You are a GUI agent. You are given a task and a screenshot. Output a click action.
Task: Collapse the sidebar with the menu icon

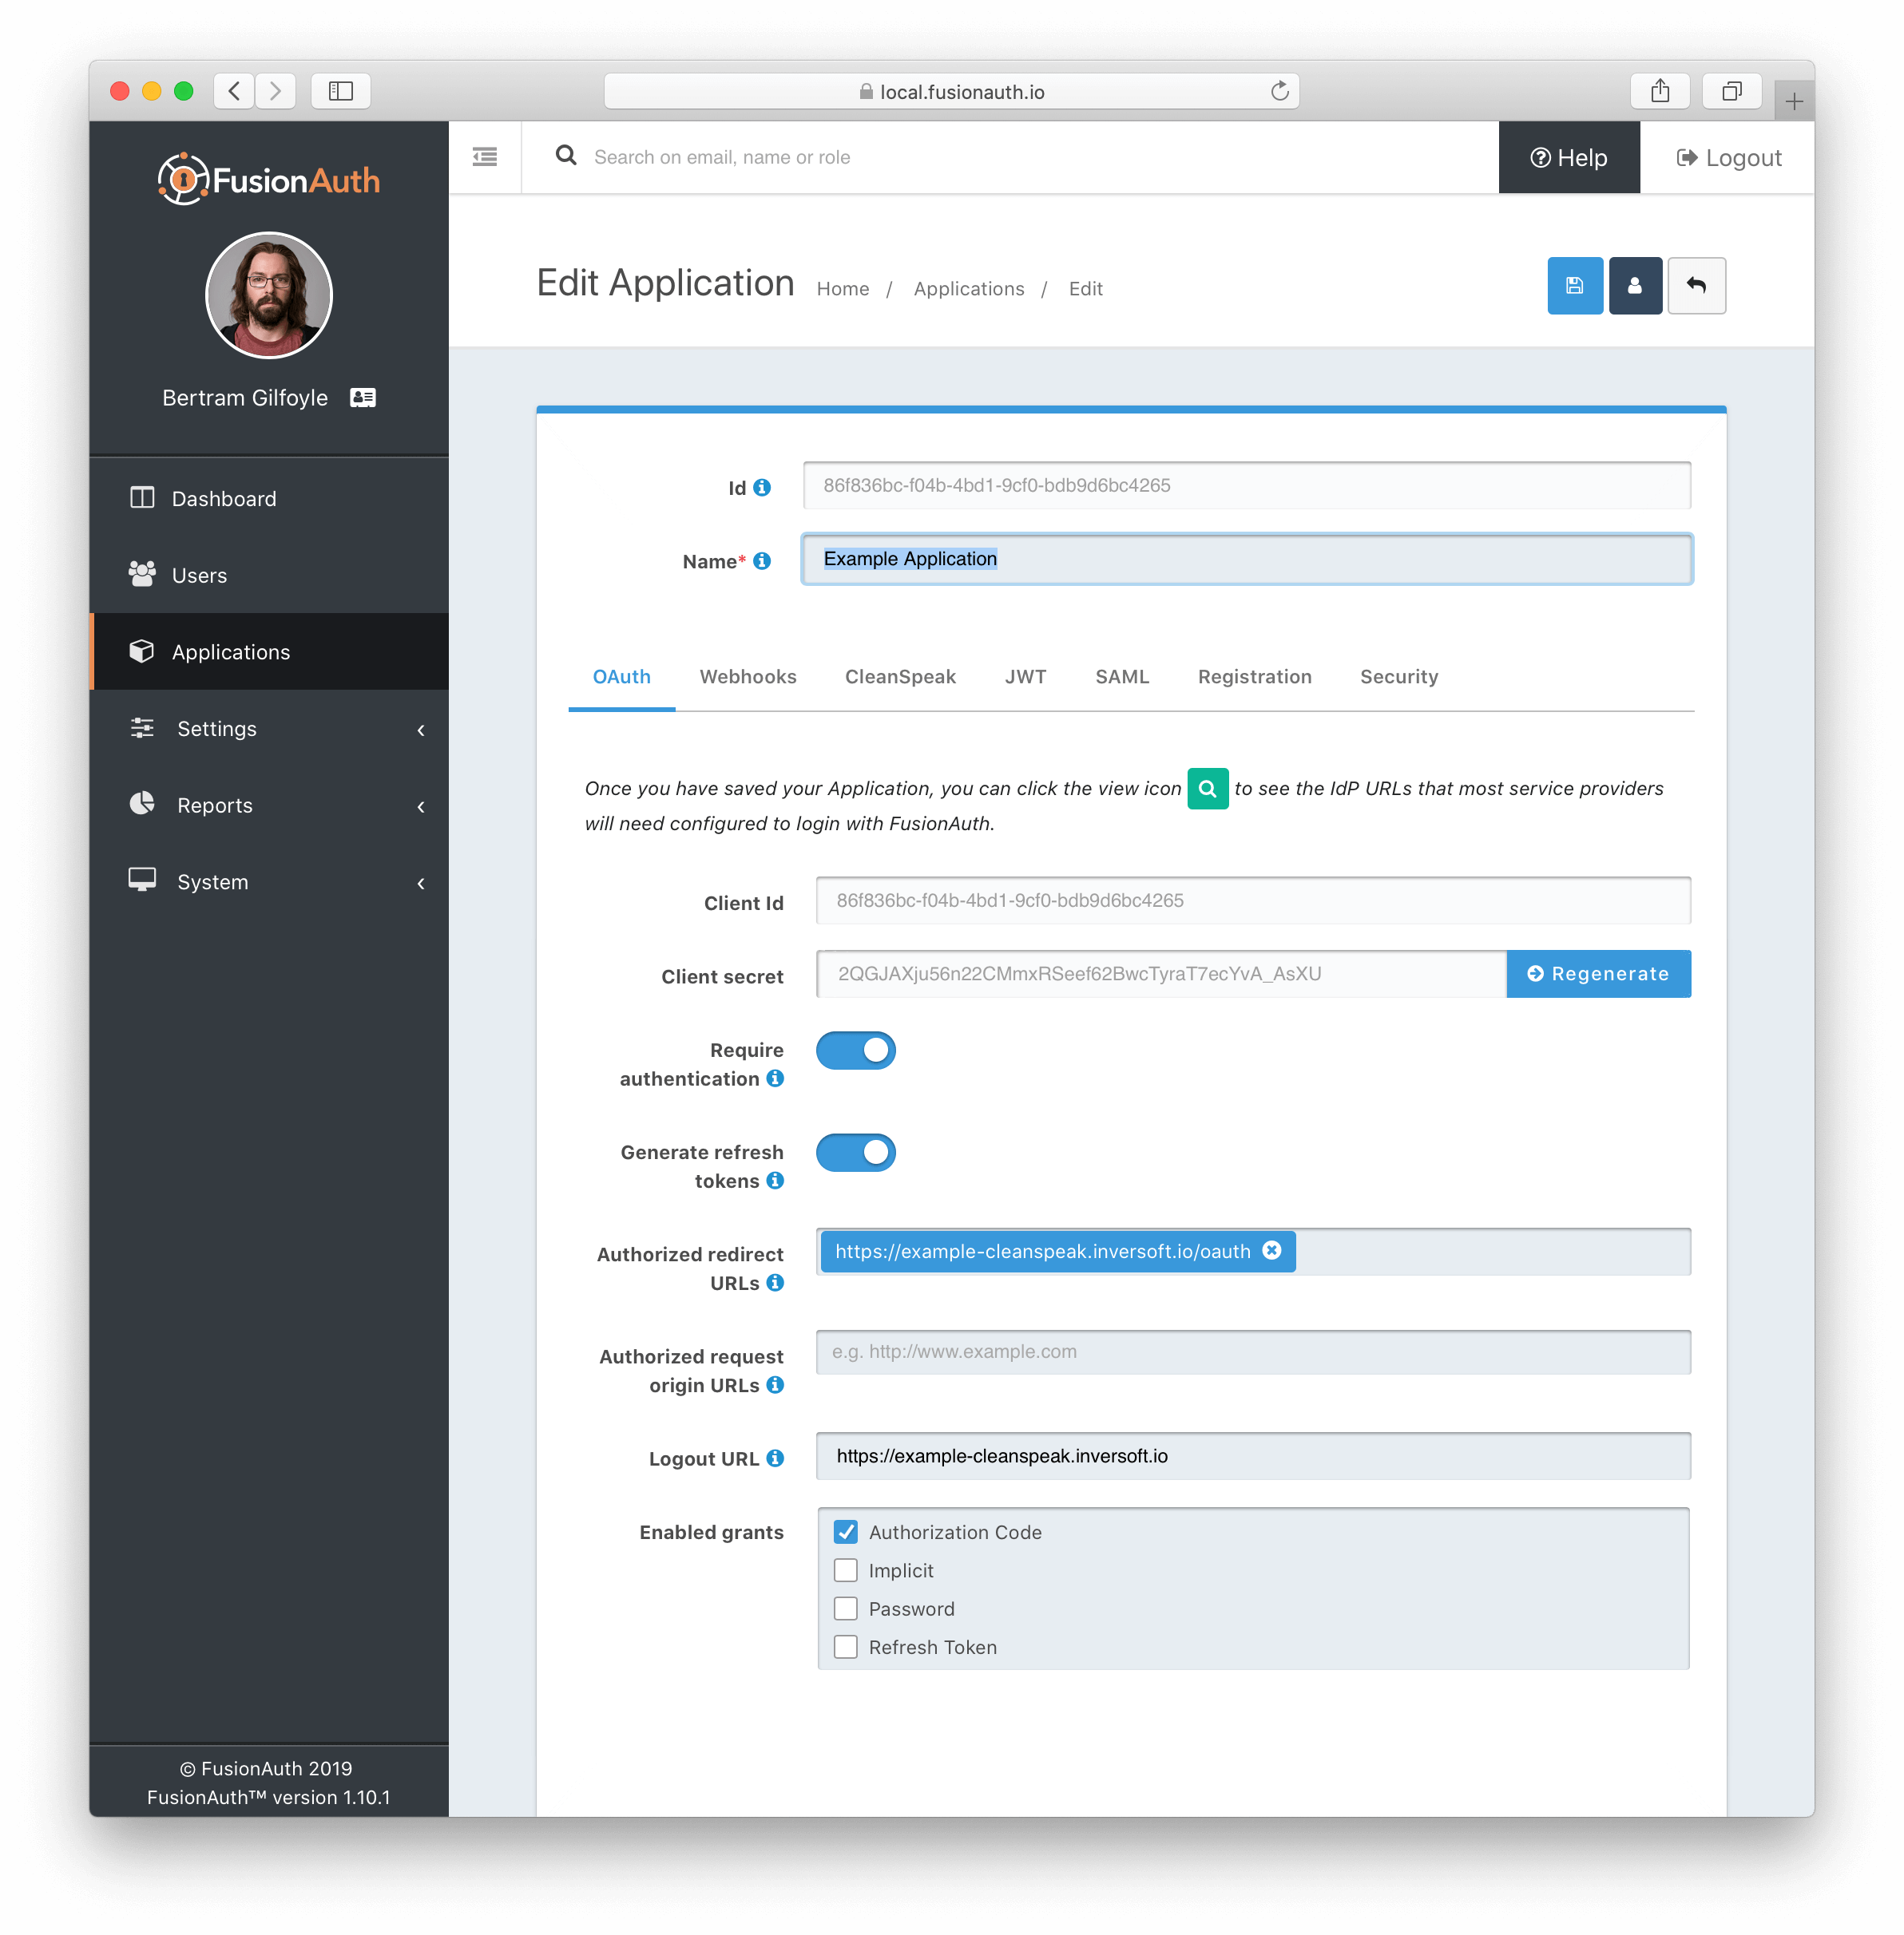pos(485,157)
